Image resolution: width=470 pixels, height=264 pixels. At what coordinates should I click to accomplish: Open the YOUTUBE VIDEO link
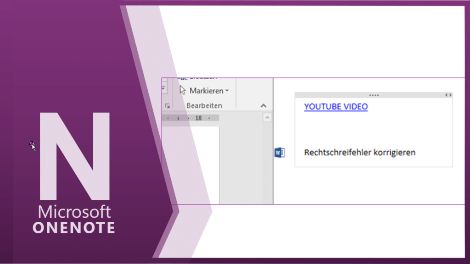tap(336, 107)
